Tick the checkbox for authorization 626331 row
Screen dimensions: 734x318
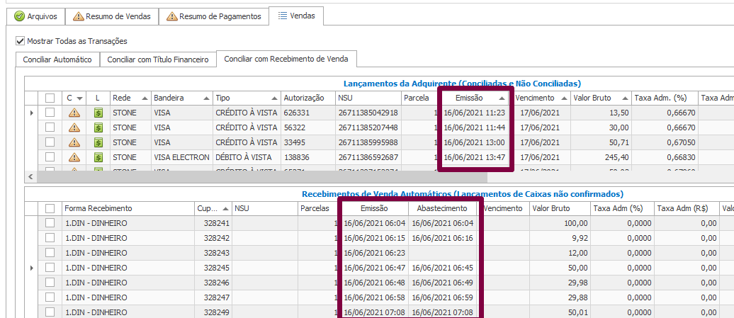tap(50, 113)
